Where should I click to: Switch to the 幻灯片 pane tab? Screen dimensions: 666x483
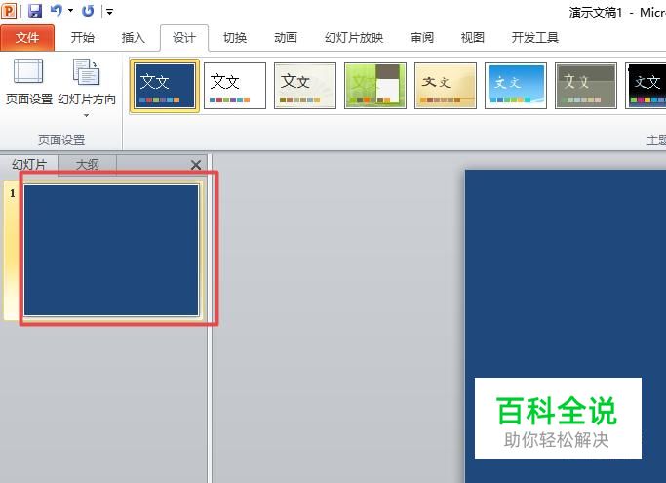(x=29, y=165)
